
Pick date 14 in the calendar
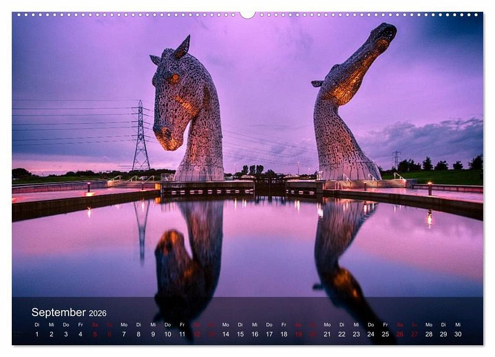click(226, 334)
